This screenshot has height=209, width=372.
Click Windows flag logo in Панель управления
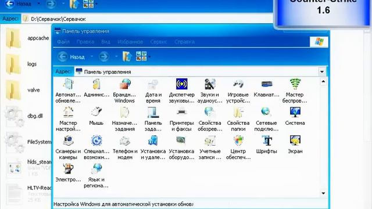point(319,42)
